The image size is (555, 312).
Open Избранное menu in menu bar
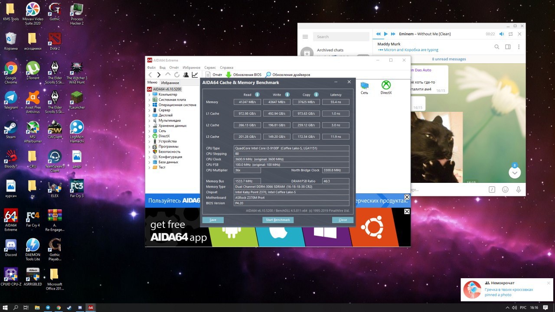click(x=191, y=68)
